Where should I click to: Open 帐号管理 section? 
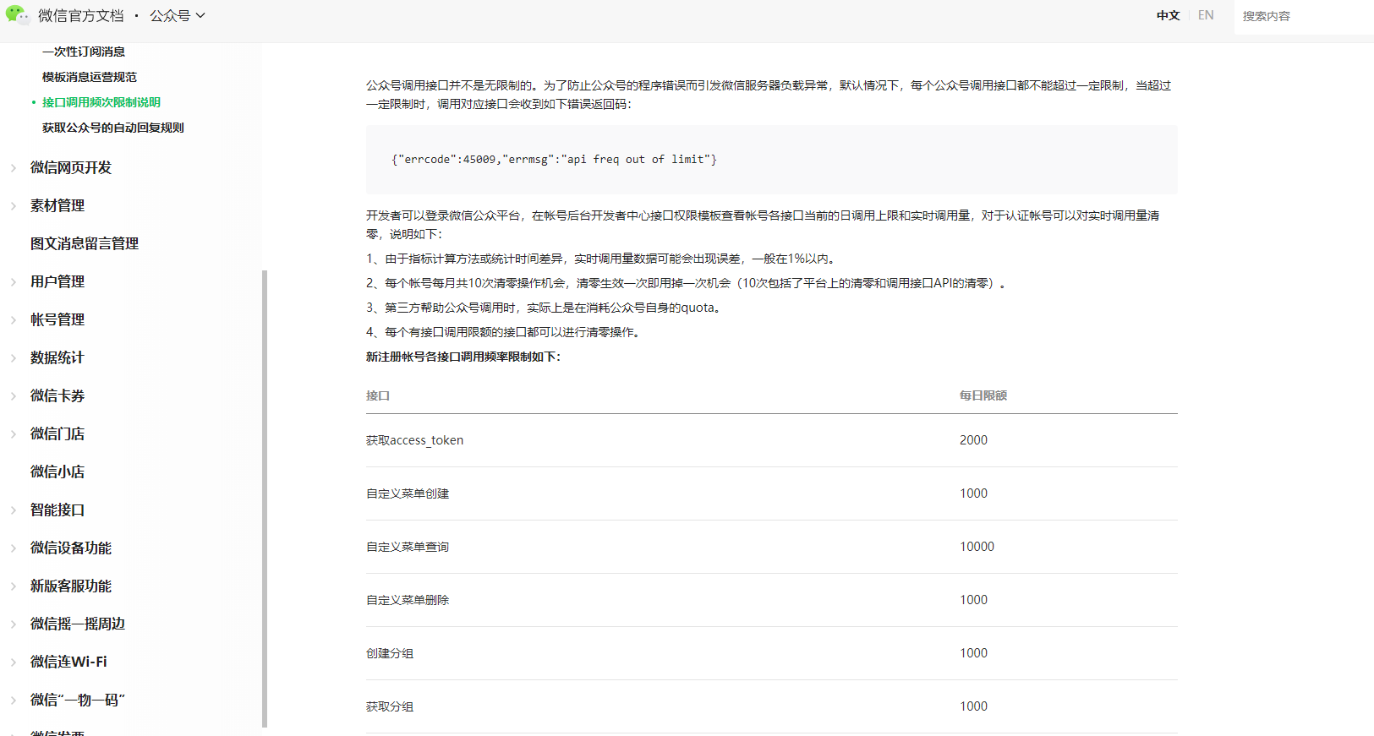point(57,319)
